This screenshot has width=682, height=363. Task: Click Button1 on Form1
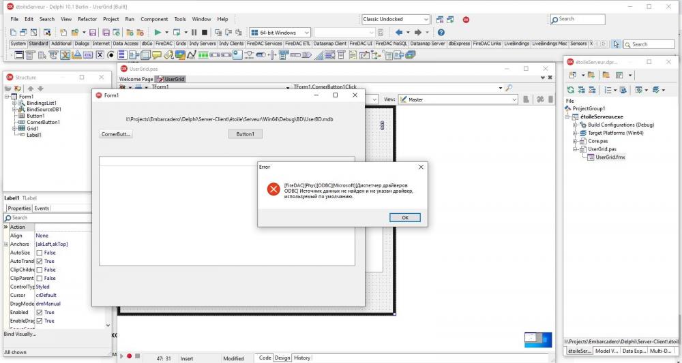point(246,134)
